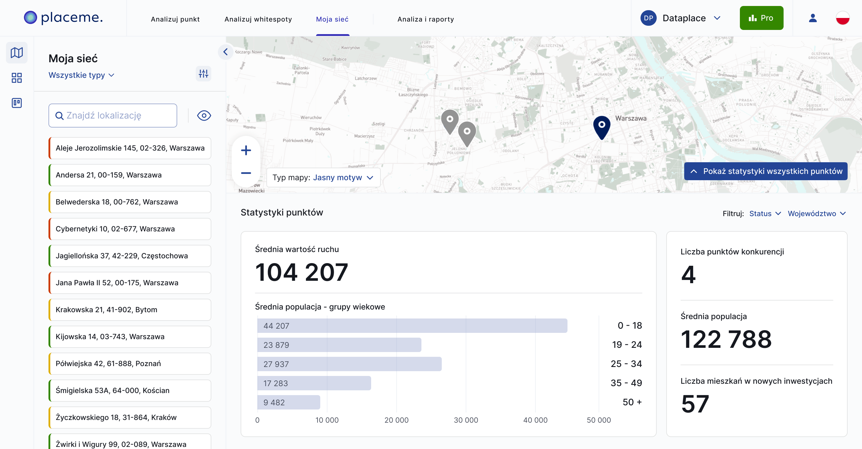Open the Analiza i raporty tab

(x=425, y=19)
